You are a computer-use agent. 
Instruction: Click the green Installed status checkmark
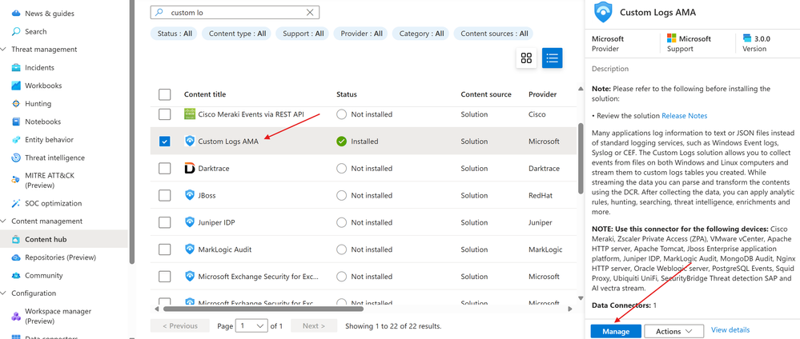341,142
